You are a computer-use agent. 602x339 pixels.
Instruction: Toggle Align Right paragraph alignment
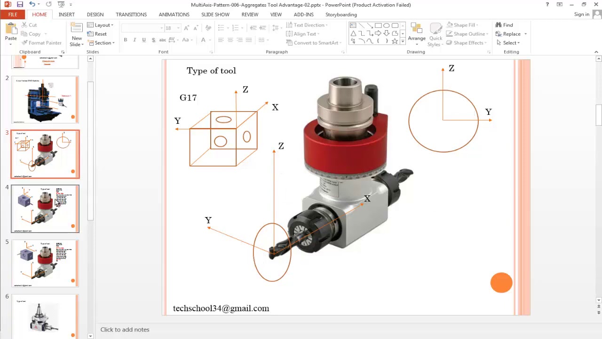coord(240,40)
